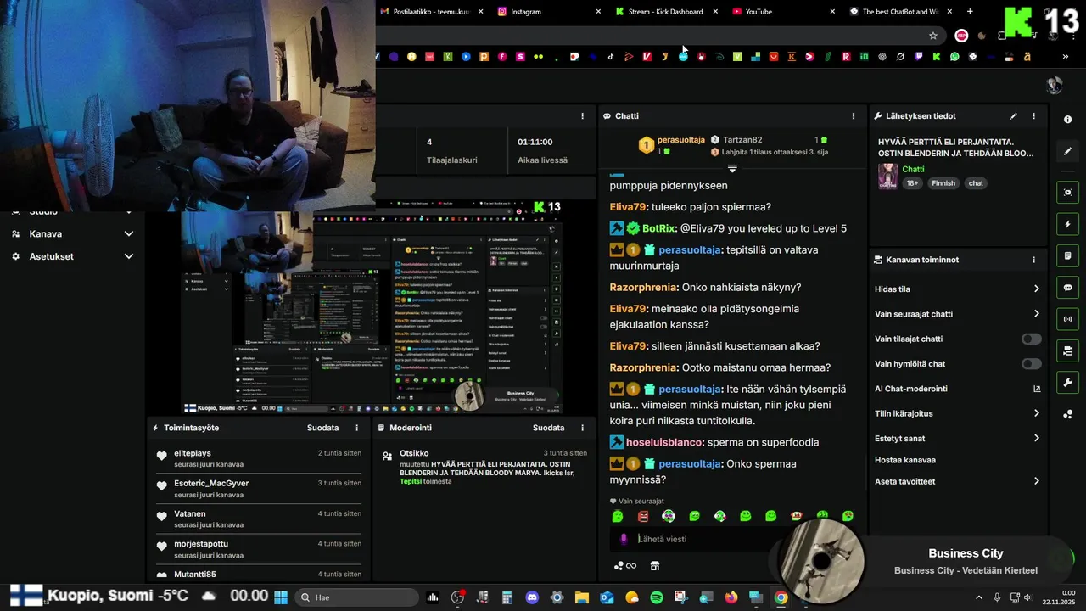Switch to the Postilaatikko Gmail tab

(433, 12)
